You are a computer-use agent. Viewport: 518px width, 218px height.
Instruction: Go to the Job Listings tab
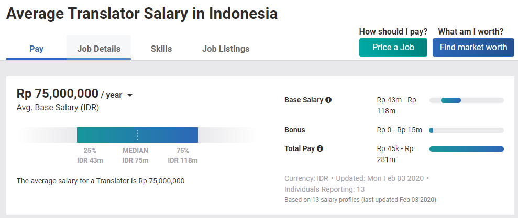[x=226, y=49]
